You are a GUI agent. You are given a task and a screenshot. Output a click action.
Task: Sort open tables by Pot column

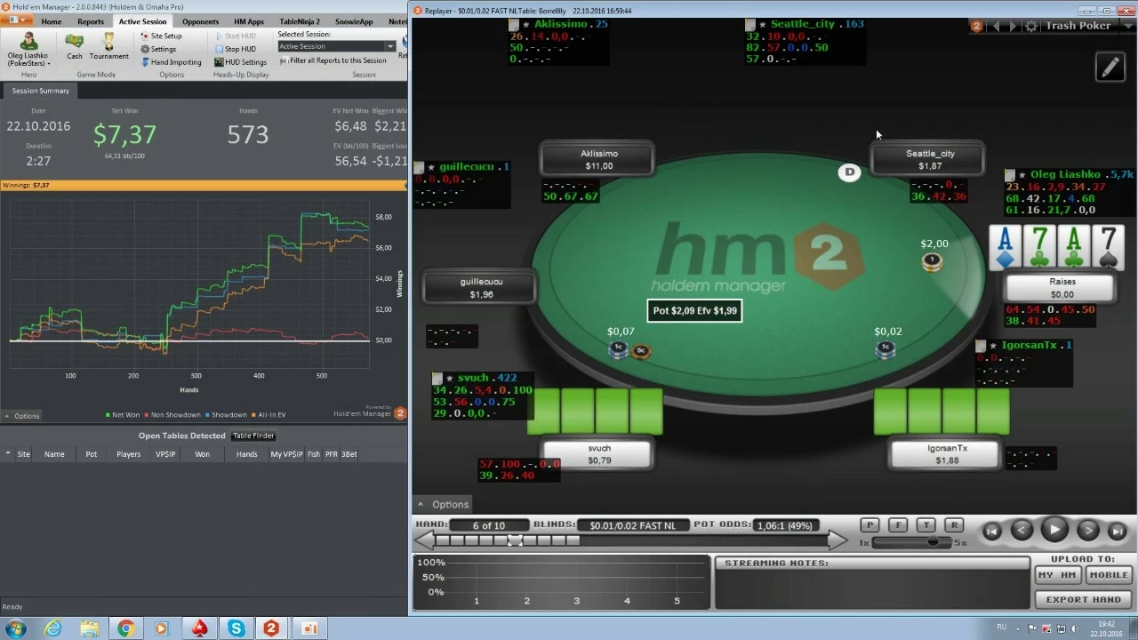click(x=91, y=454)
